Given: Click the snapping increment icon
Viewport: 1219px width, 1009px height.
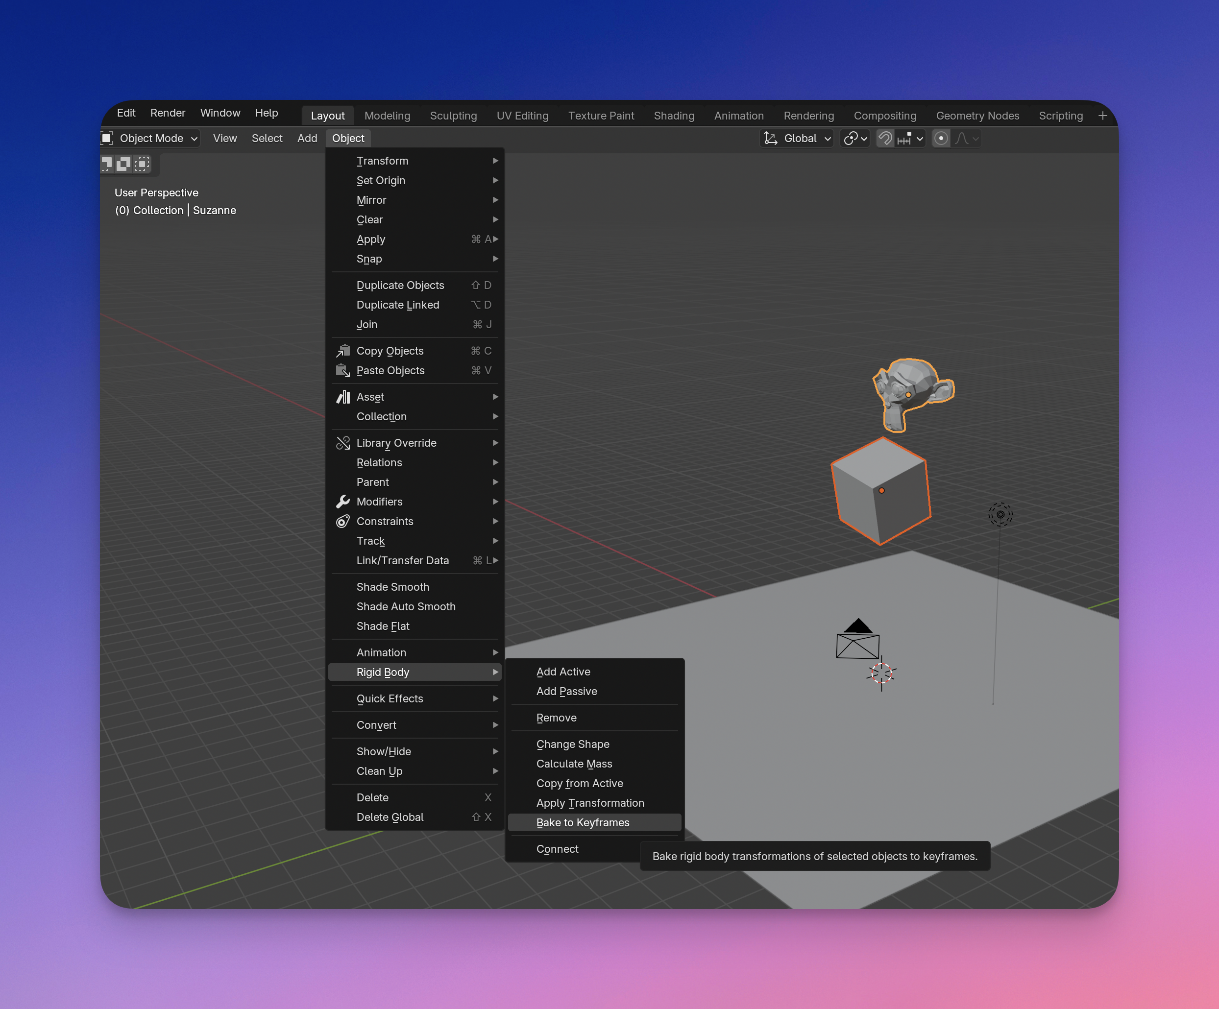Looking at the screenshot, I should click(x=904, y=138).
